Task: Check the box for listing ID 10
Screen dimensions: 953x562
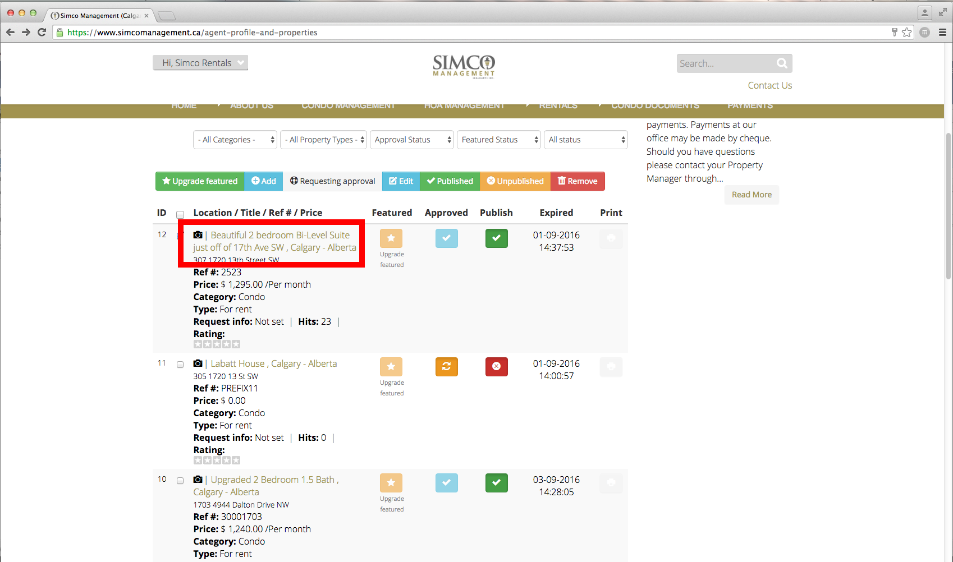Action: pos(180,481)
